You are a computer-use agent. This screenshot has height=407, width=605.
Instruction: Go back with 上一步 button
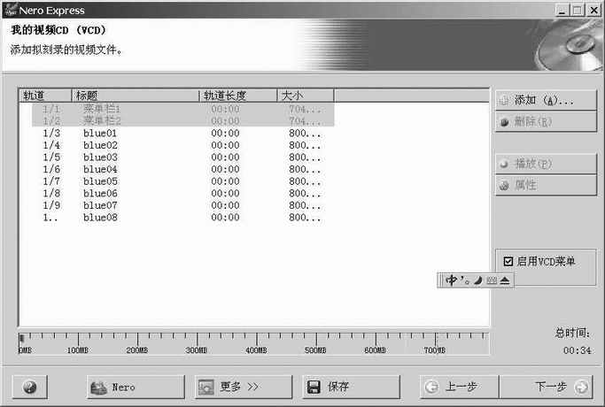[459, 387]
